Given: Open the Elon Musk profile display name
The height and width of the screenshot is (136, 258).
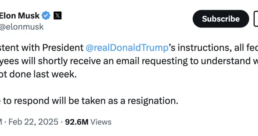Looking at the screenshot, I should pyautogui.click(x=20, y=16).
